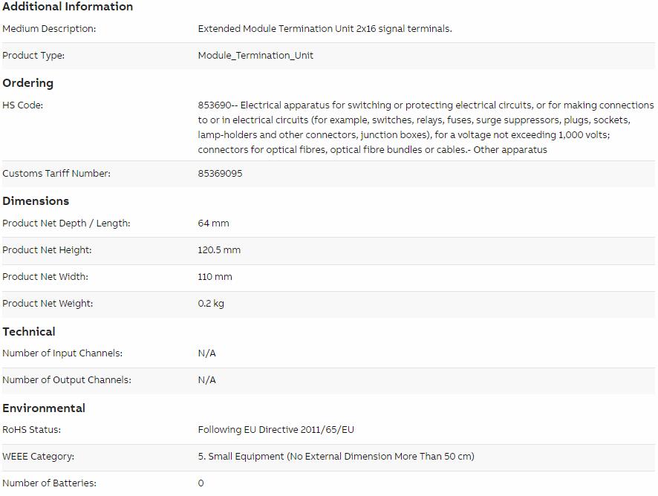Click the Environmental section heading
The height and width of the screenshot is (496, 658).
point(44,408)
